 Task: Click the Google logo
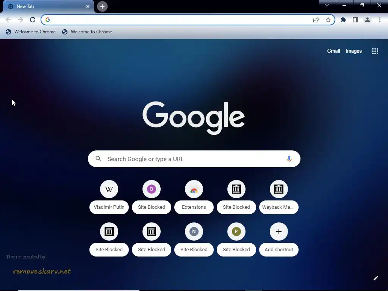[194, 118]
